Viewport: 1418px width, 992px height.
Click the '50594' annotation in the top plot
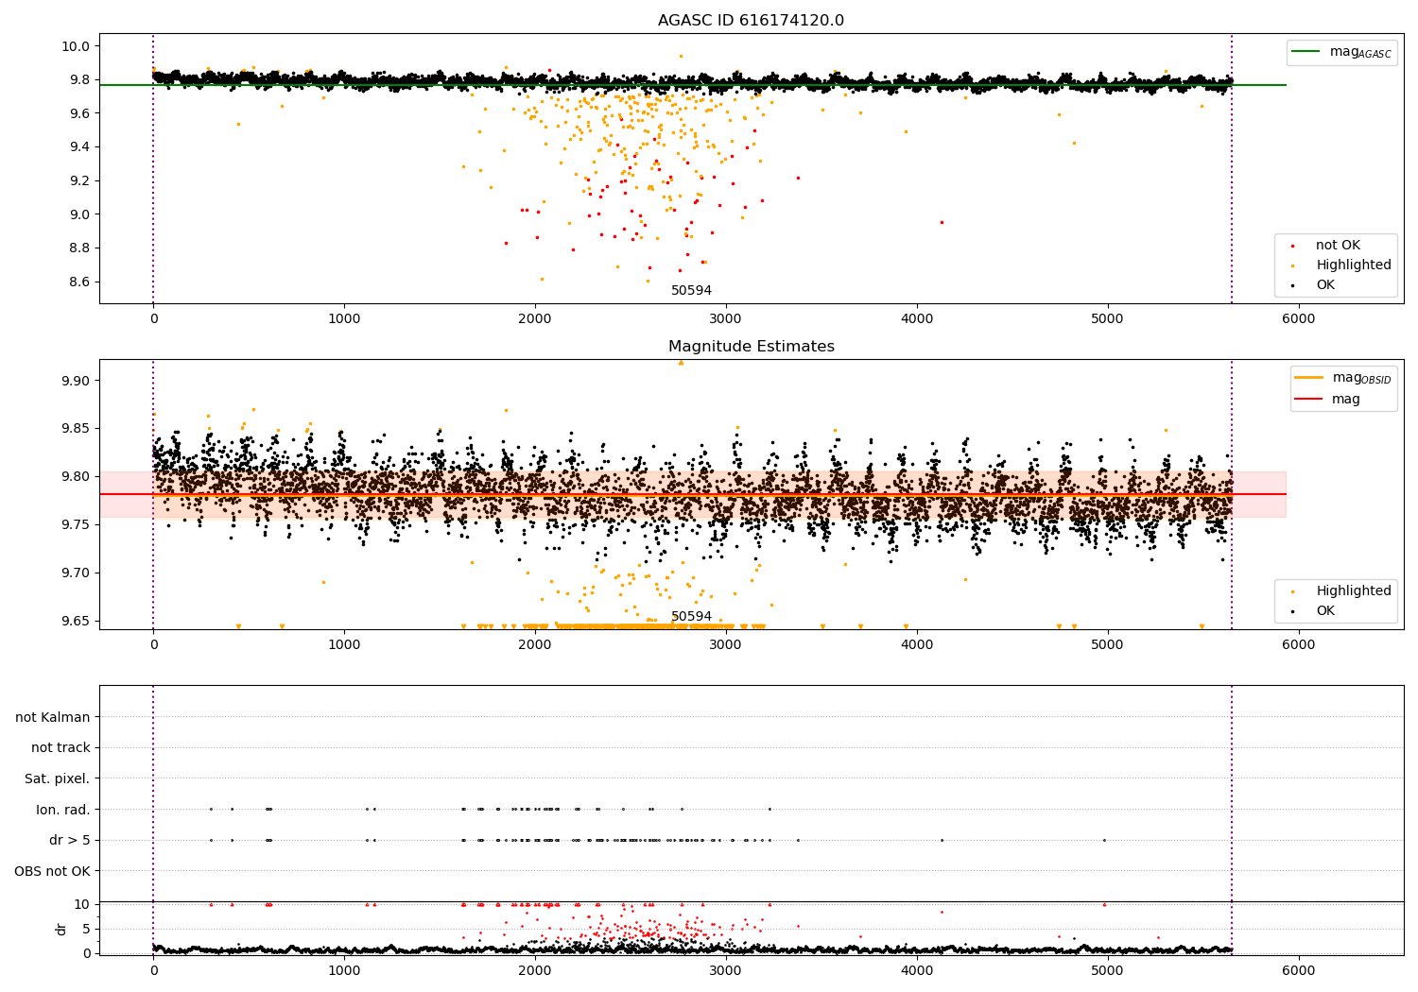click(691, 291)
